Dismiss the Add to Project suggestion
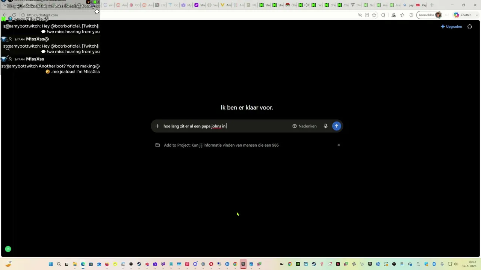 point(339,145)
